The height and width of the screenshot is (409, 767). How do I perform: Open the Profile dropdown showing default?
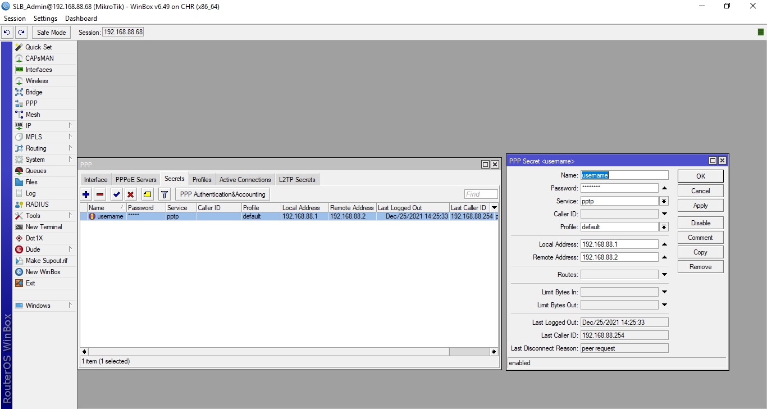pyautogui.click(x=663, y=226)
